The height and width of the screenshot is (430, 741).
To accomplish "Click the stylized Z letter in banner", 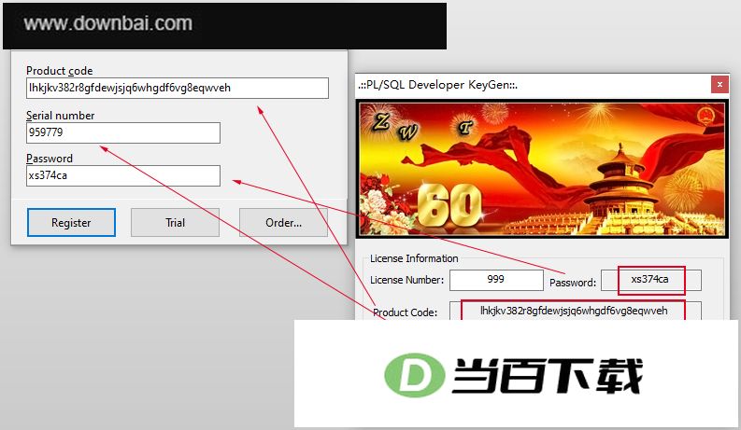I will pos(380,122).
